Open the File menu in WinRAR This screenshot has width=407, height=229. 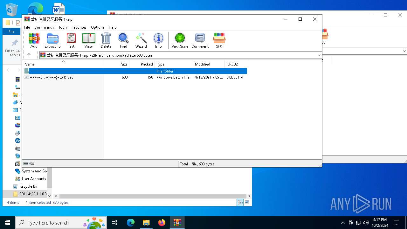[27, 27]
